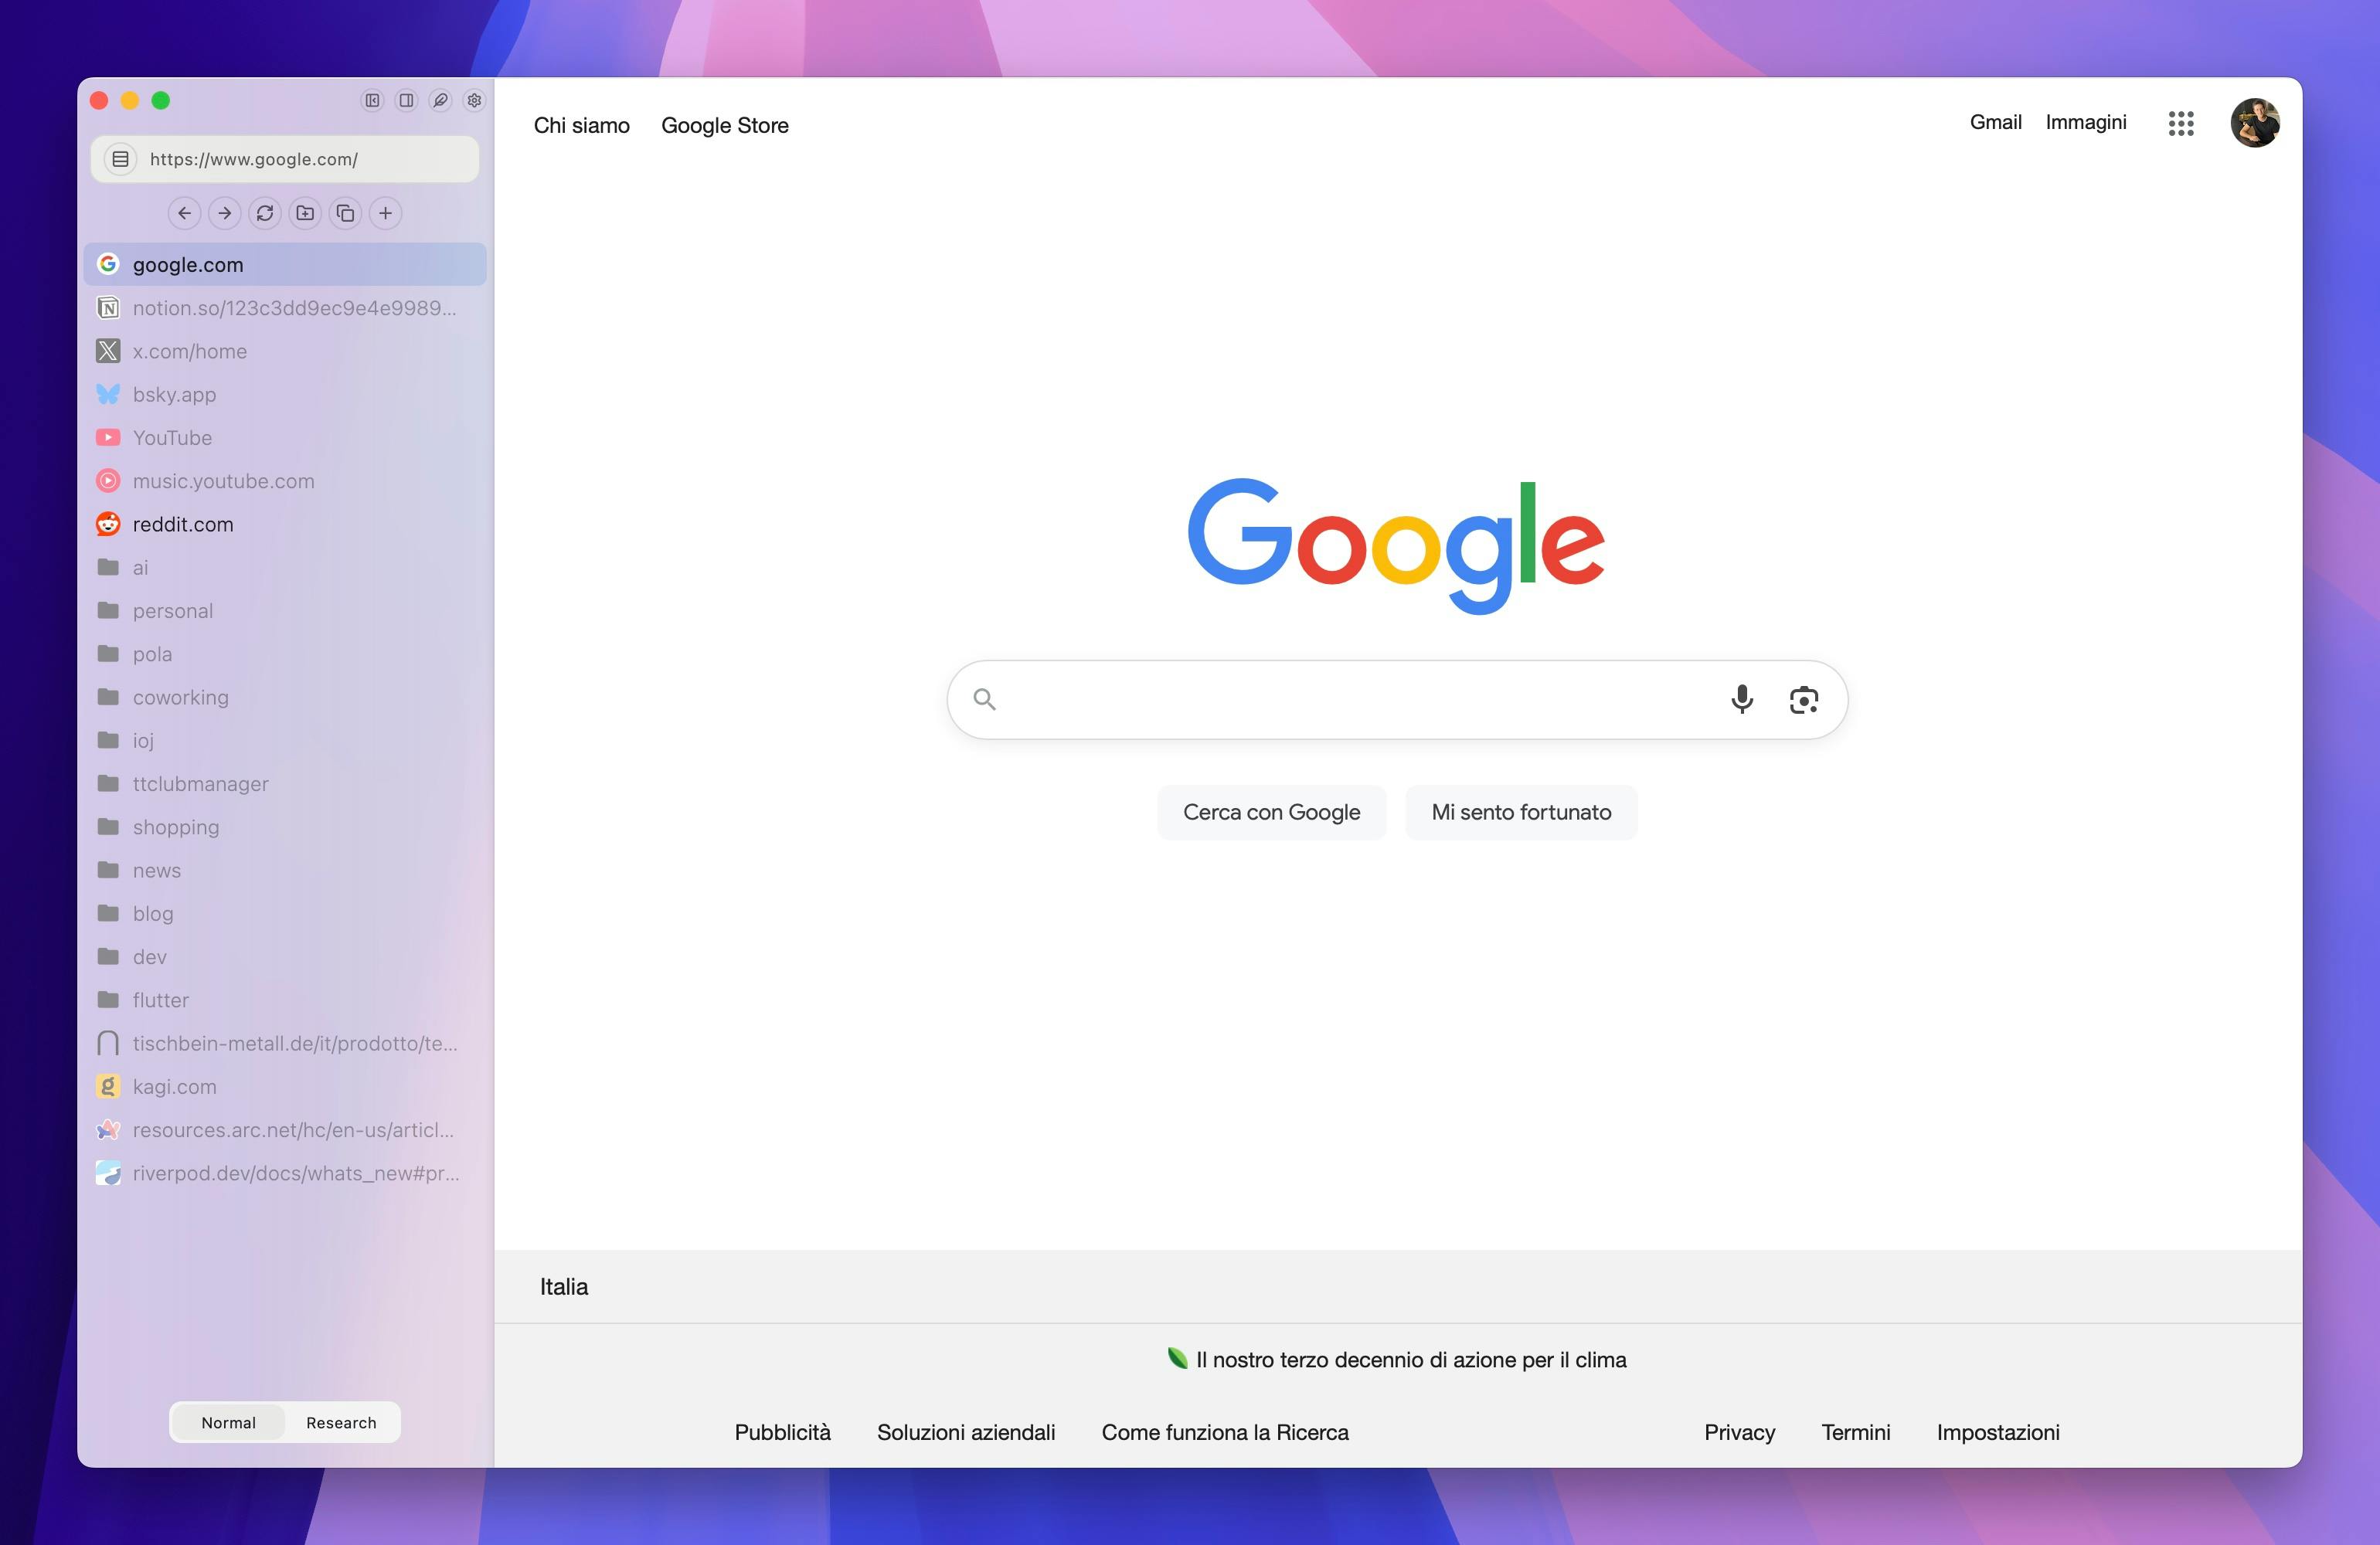Click the magnifier icon in the search box
Viewport: 2380px width, 1545px height.
985,700
